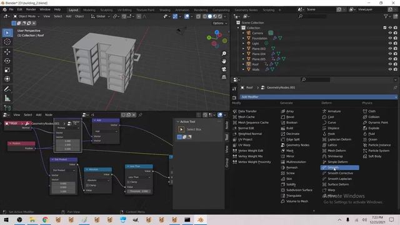Screen dimensions: 400x225
Task: Hide the Foundation object via eye icon
Action: click(x=390, y=38)
